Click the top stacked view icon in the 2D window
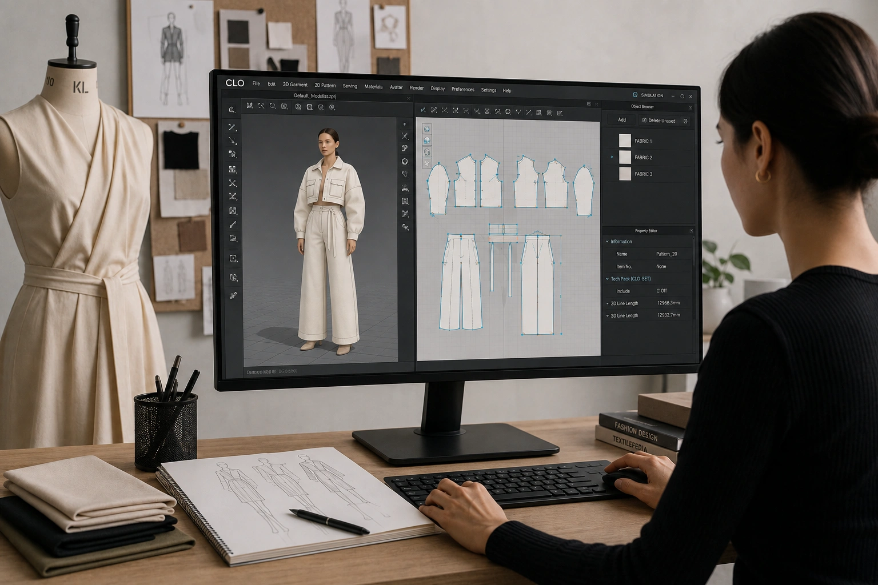The width and height of the screenshot is (878, 585). [426, 129]
